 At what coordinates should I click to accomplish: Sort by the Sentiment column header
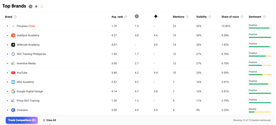click(255, 17)
